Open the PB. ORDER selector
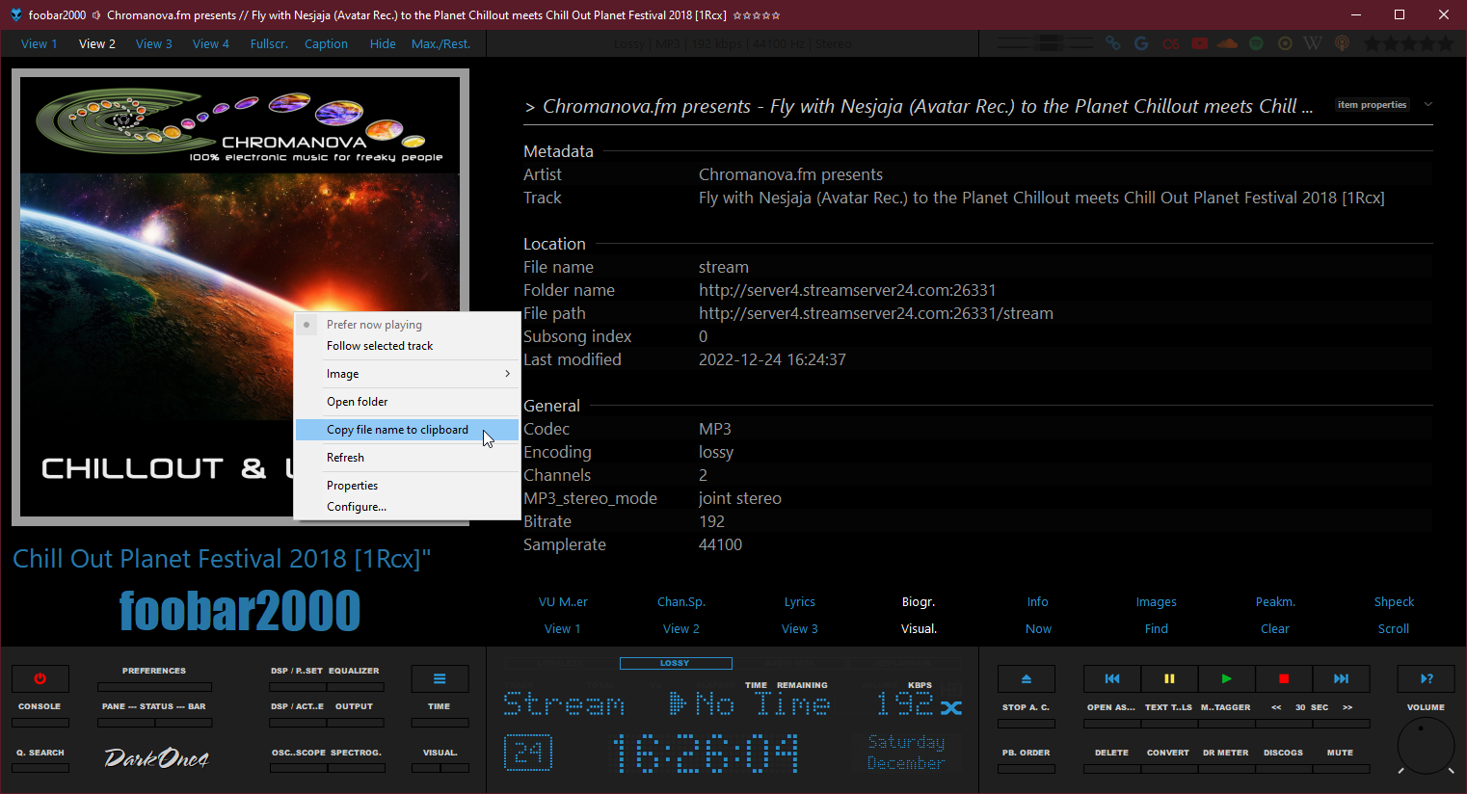This screenshot has width=1467, height=794. pos(1026,768)
